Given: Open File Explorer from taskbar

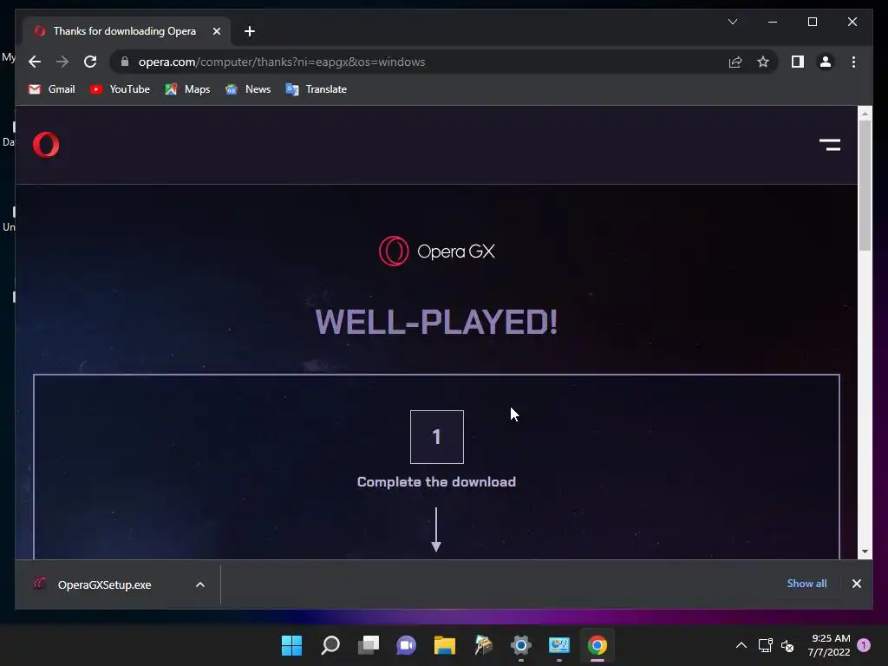Looking at the screenshot, I should (445, 645).
